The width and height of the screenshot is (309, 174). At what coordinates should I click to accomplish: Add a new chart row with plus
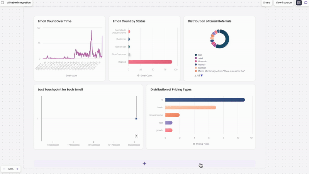[144, 164]
